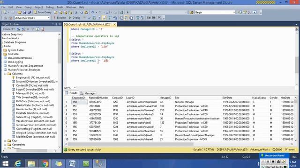Click the Execute query button

(60, 18)
